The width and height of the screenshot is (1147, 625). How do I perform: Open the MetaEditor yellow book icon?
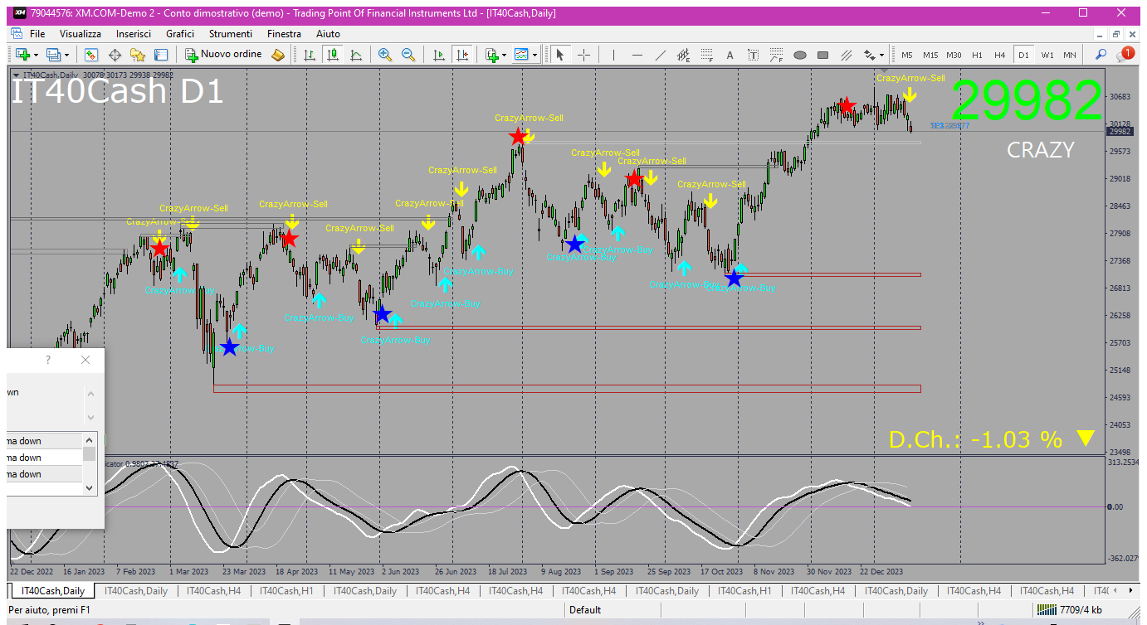pos(278,55)
